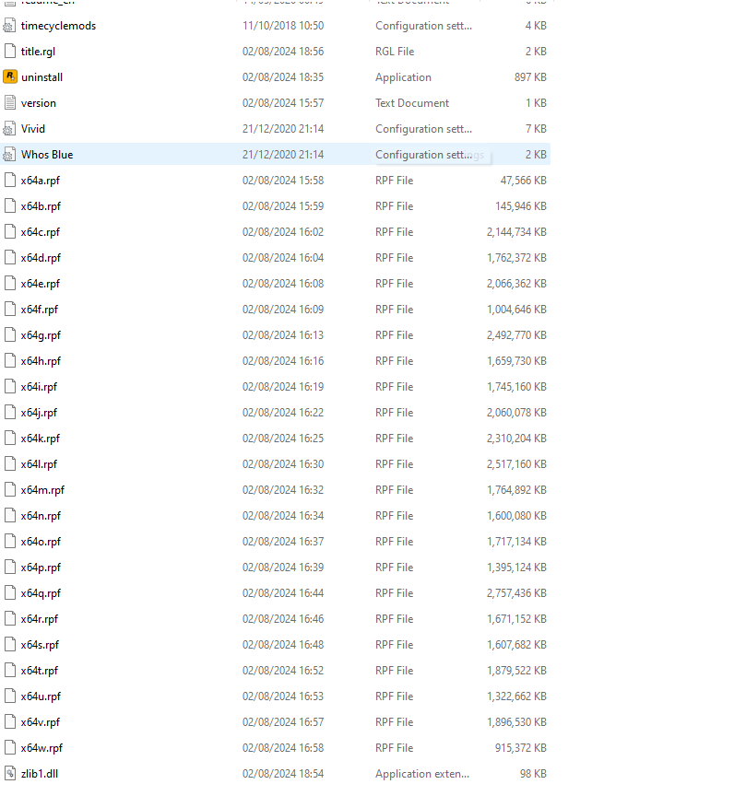Select the x64s.rpf file name
The image size is (734, 796).
pos(41,645)
